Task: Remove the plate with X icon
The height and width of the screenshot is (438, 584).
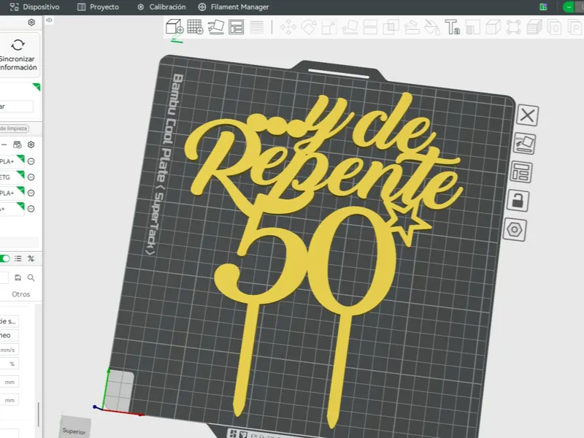Action: [527, 115]
